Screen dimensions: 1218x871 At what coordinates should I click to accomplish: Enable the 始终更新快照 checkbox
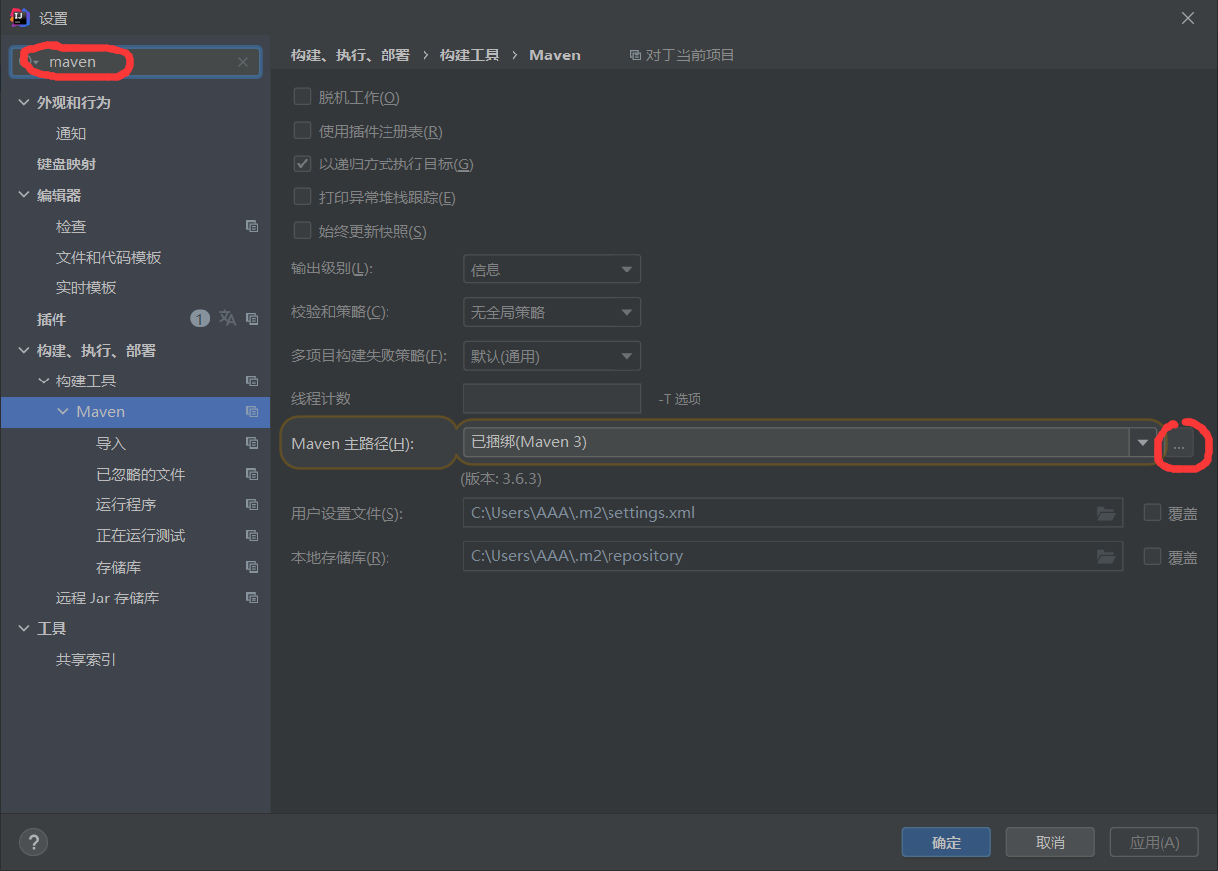(x=303, y=231)
